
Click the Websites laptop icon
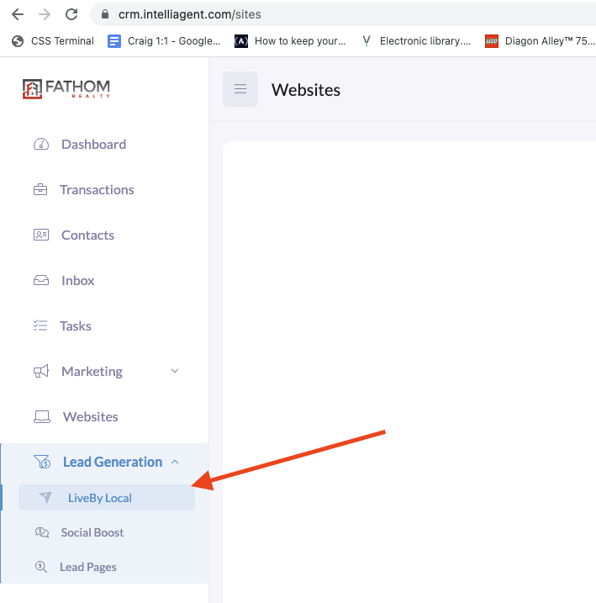point(42,416)
